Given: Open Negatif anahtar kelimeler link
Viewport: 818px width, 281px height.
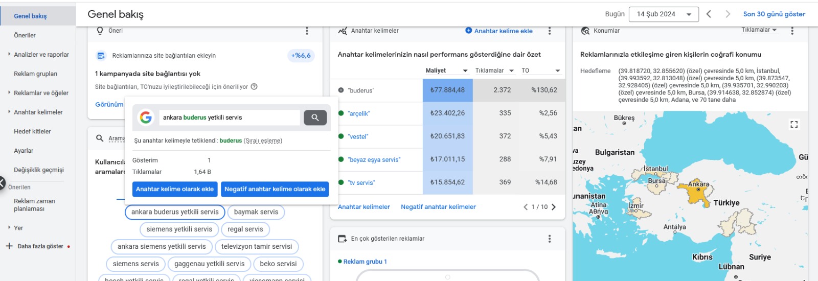Looking at the screenshot, I should coord(438,207).
